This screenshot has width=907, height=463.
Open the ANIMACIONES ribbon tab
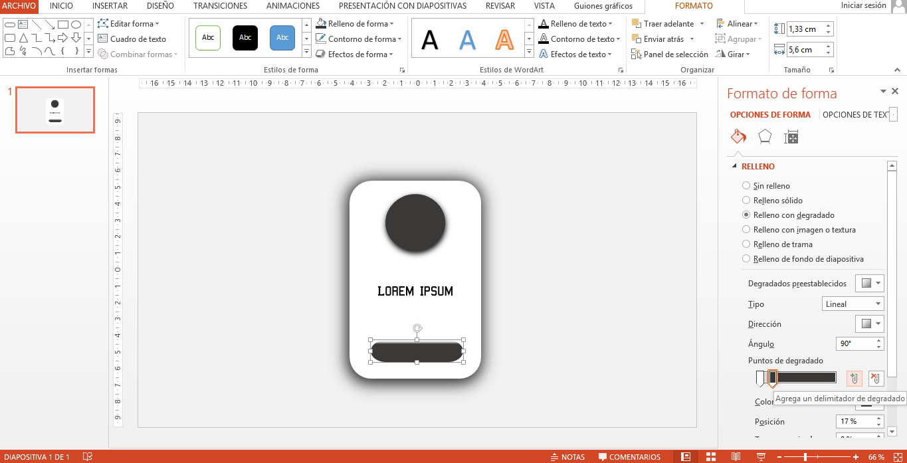coord(292,6)
